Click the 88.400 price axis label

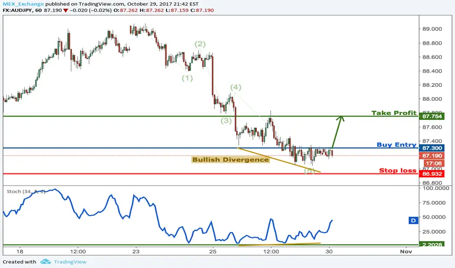(x=432, y=71)
